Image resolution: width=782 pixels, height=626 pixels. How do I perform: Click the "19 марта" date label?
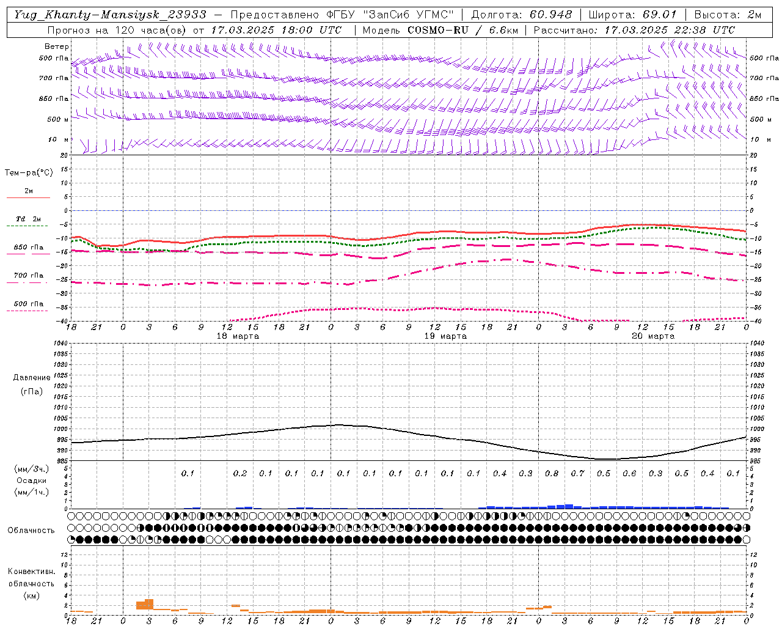(x=445, y=336)
